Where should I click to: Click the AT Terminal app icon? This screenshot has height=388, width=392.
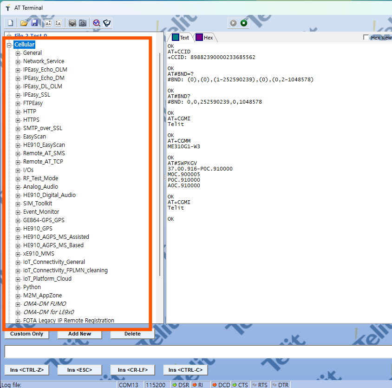[x=8, y=8]
